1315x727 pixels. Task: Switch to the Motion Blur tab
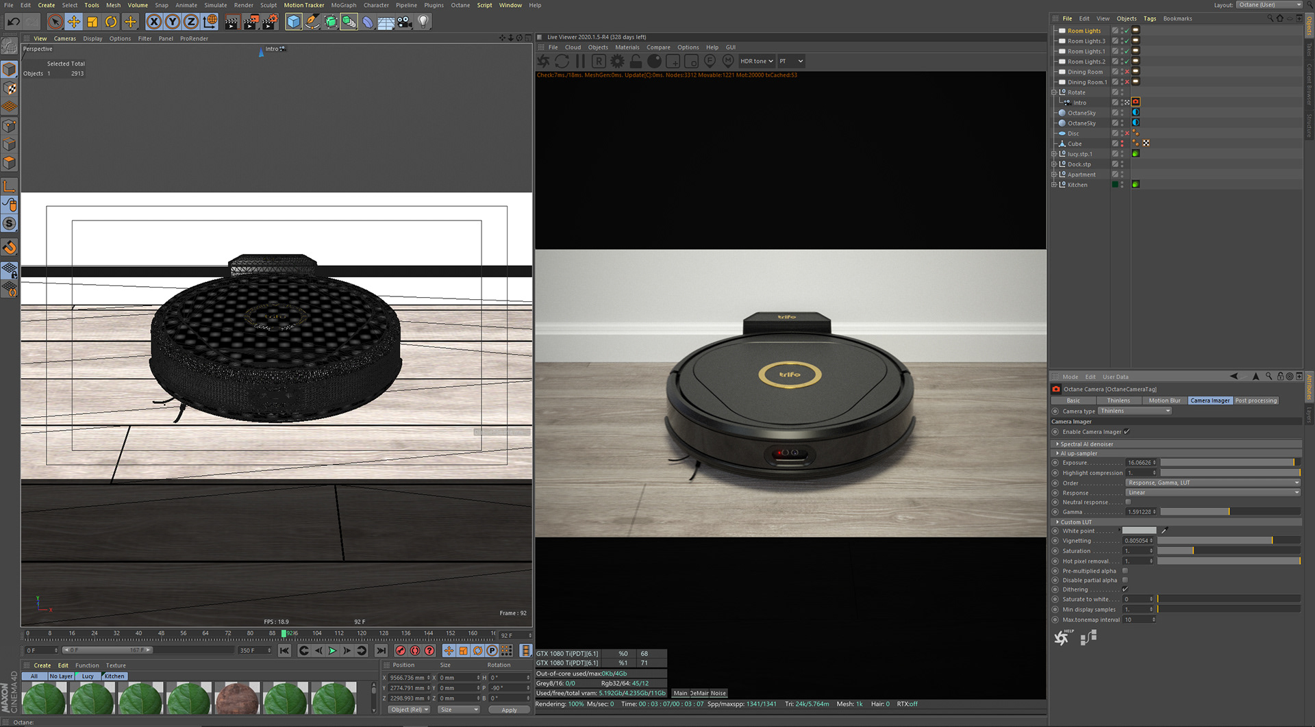tap(1164, 401)
